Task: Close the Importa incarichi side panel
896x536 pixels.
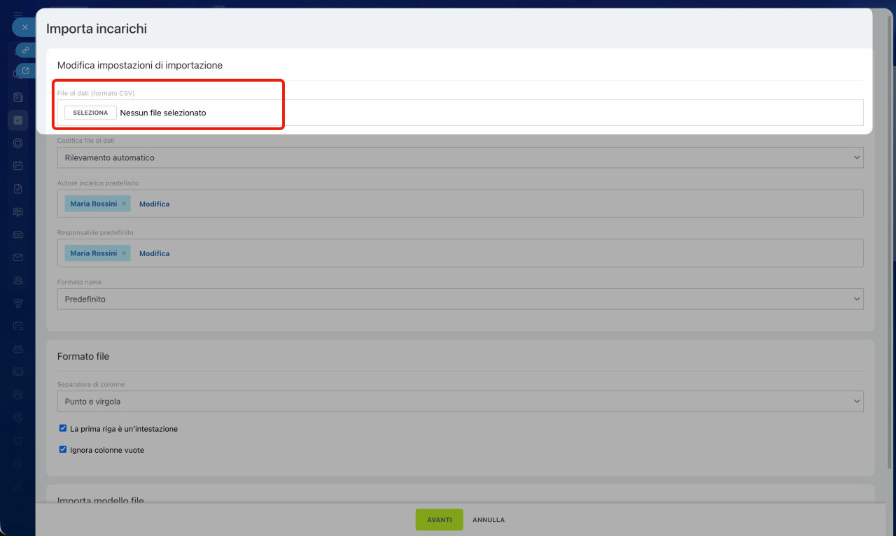Action: (x=24, y=27)
